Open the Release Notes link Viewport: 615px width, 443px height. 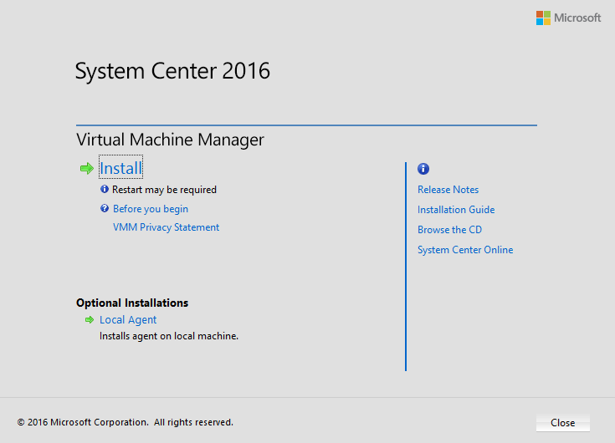click(x=448, y=190)
